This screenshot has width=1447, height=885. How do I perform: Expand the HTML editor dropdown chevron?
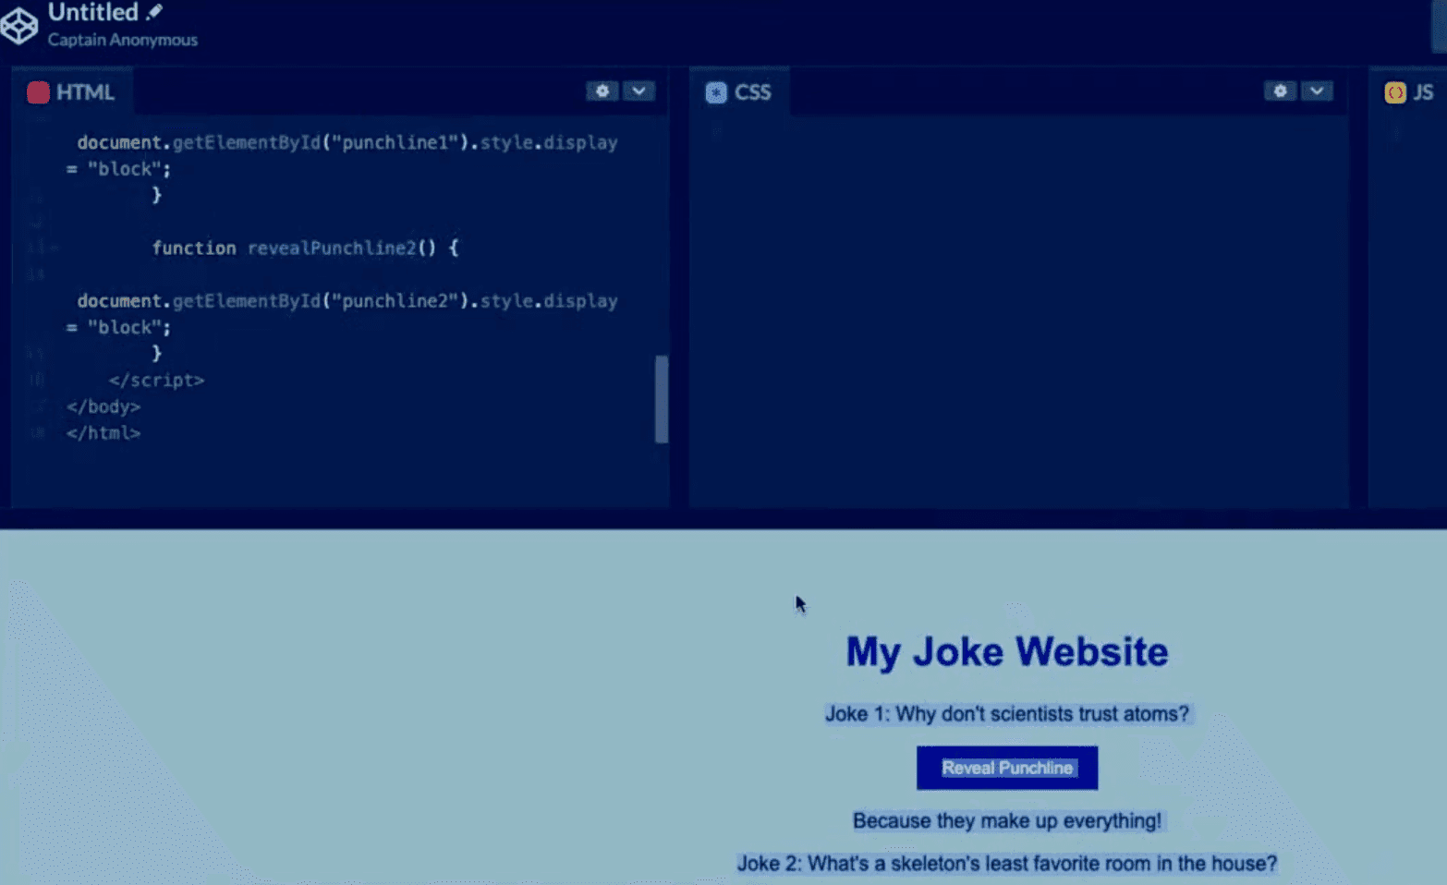[638, 91]
